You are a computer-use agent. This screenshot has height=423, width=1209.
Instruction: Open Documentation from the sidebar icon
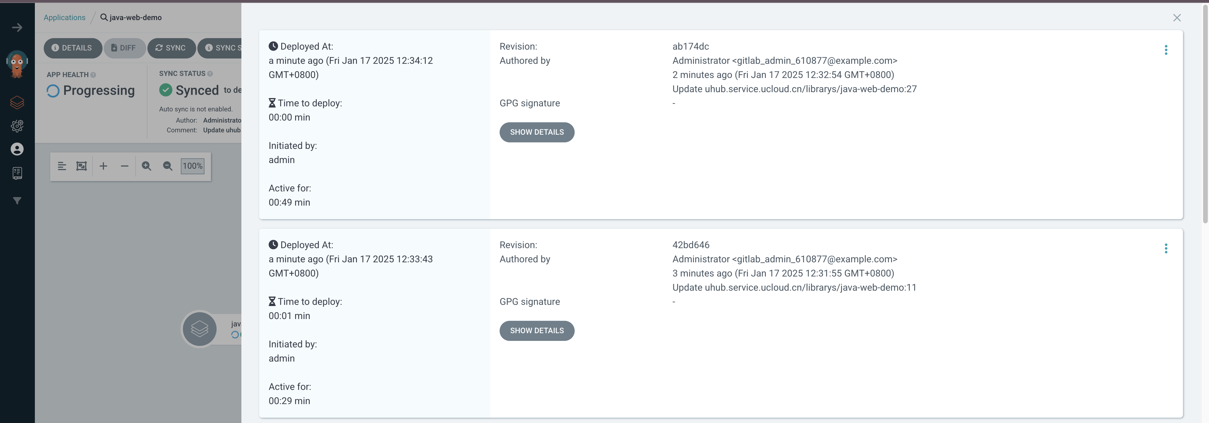tap(17, 173)
